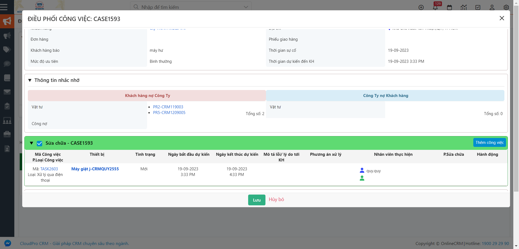519x249 pixels.
Task: Select the highlighted megaphone sidebar icon
Action: pos(7,21)
